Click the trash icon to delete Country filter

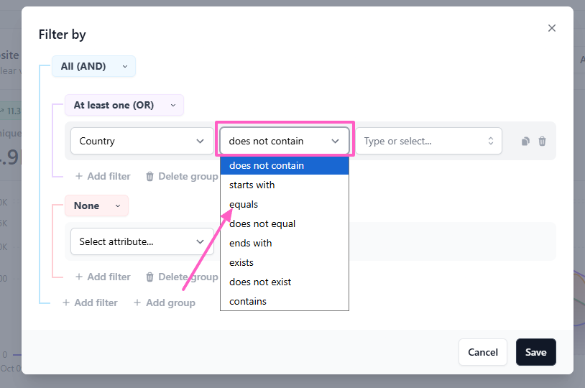543,142
